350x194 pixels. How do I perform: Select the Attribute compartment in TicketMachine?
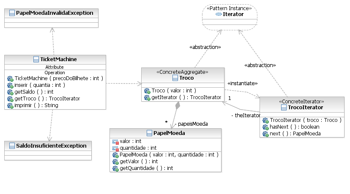[x=55, y=67]
